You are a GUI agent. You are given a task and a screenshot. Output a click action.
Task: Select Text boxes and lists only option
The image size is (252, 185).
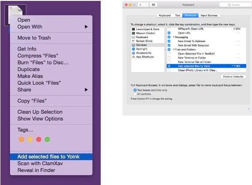coord(135,90)
